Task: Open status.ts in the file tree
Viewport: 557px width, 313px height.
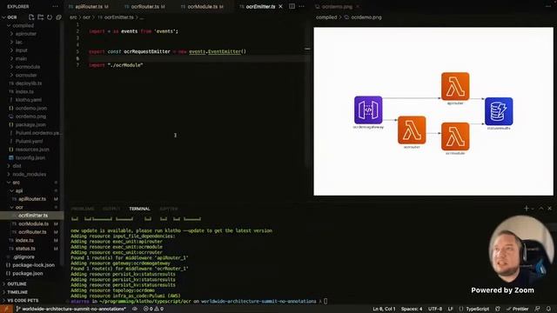Action: pyautogui.click(x=25, y=249)
